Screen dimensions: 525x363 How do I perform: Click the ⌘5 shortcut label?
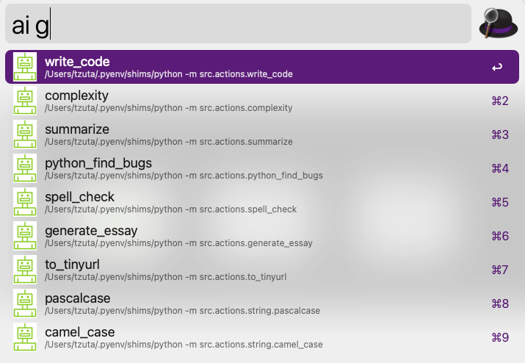pos(500,203)
